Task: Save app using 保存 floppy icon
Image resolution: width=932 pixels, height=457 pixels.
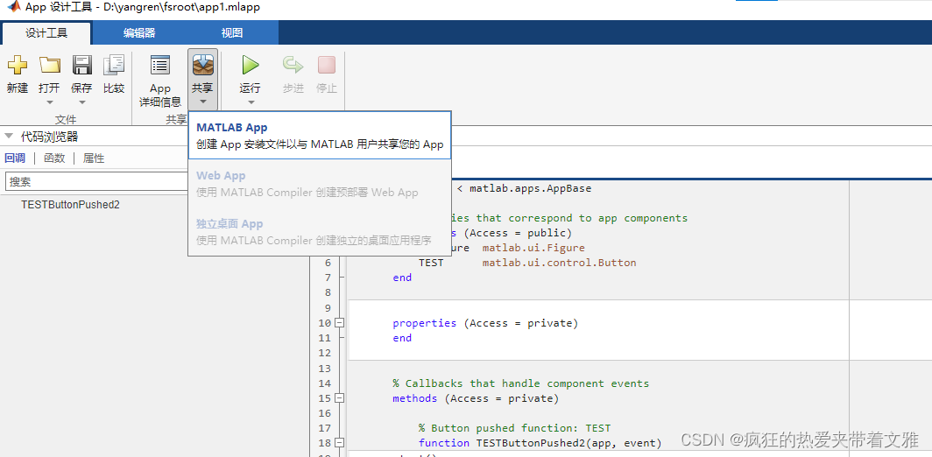Action: point(81,66)
